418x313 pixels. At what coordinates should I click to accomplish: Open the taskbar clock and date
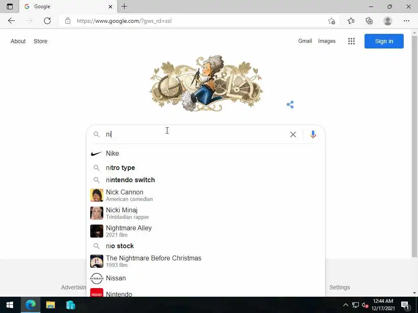pos(383,305)
